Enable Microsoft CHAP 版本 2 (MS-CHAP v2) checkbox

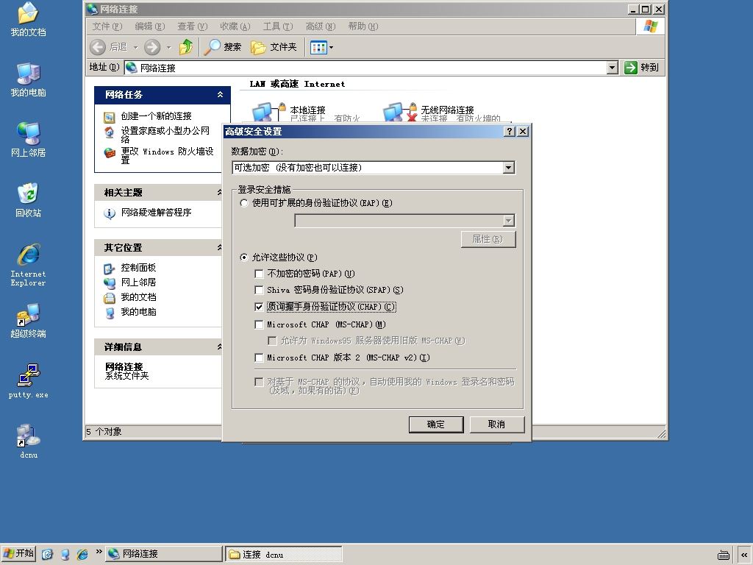(259, 358)
